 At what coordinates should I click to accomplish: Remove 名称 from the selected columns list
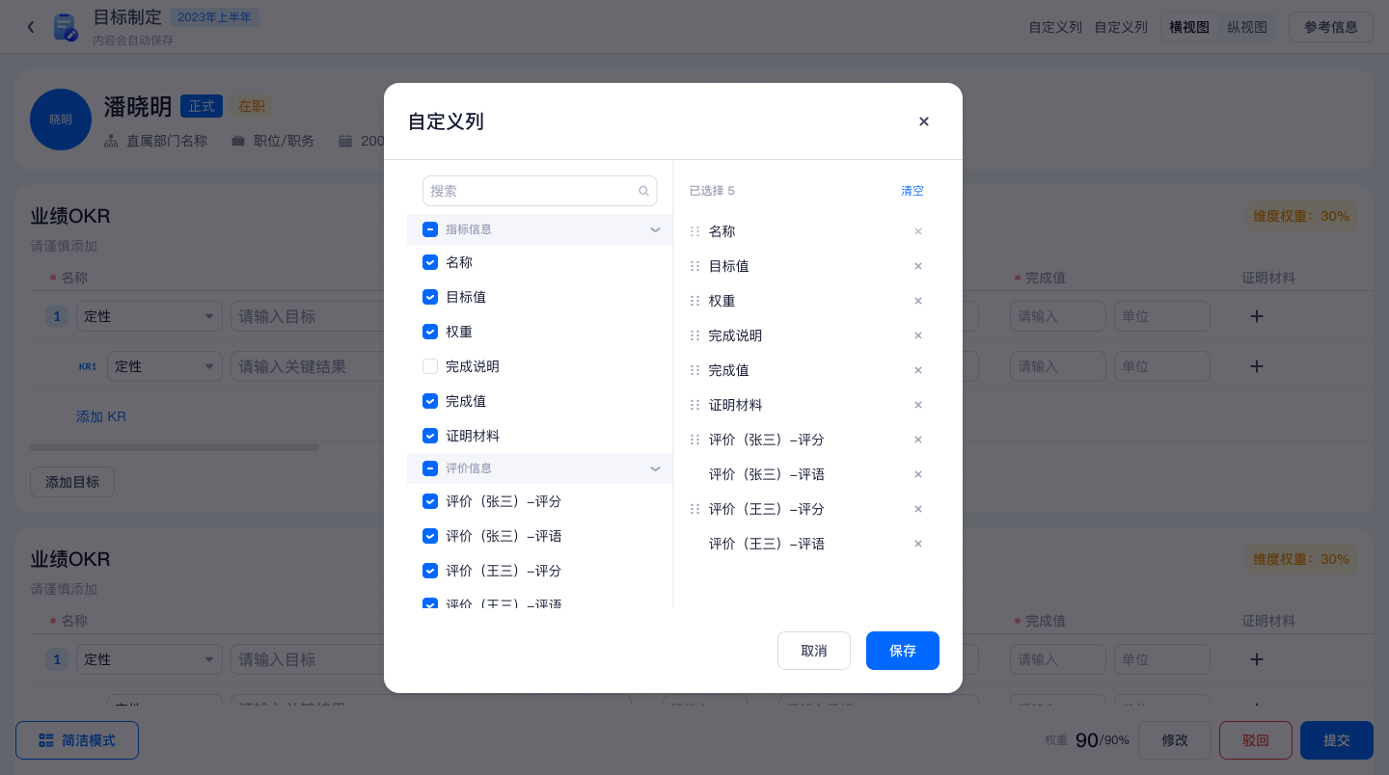[918, 231]
